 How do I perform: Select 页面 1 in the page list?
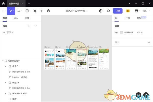(10, 33)
